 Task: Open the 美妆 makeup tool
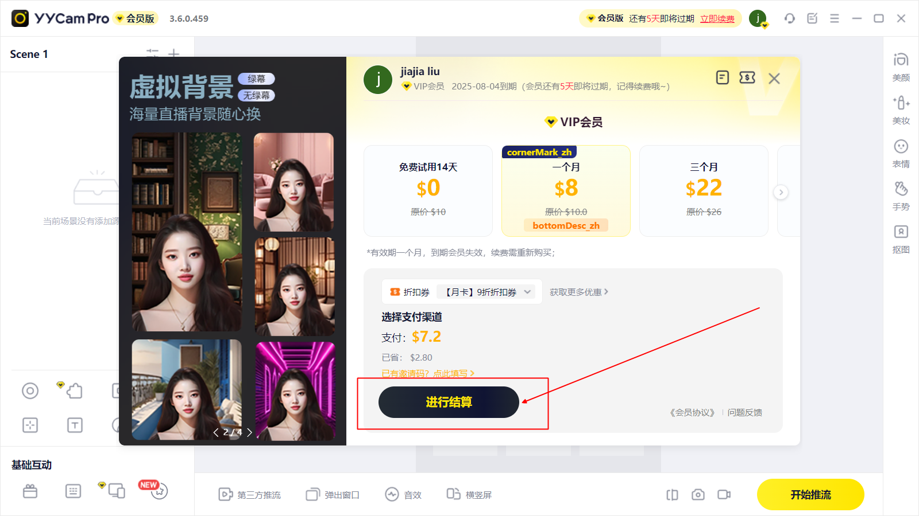click(901, 110)
